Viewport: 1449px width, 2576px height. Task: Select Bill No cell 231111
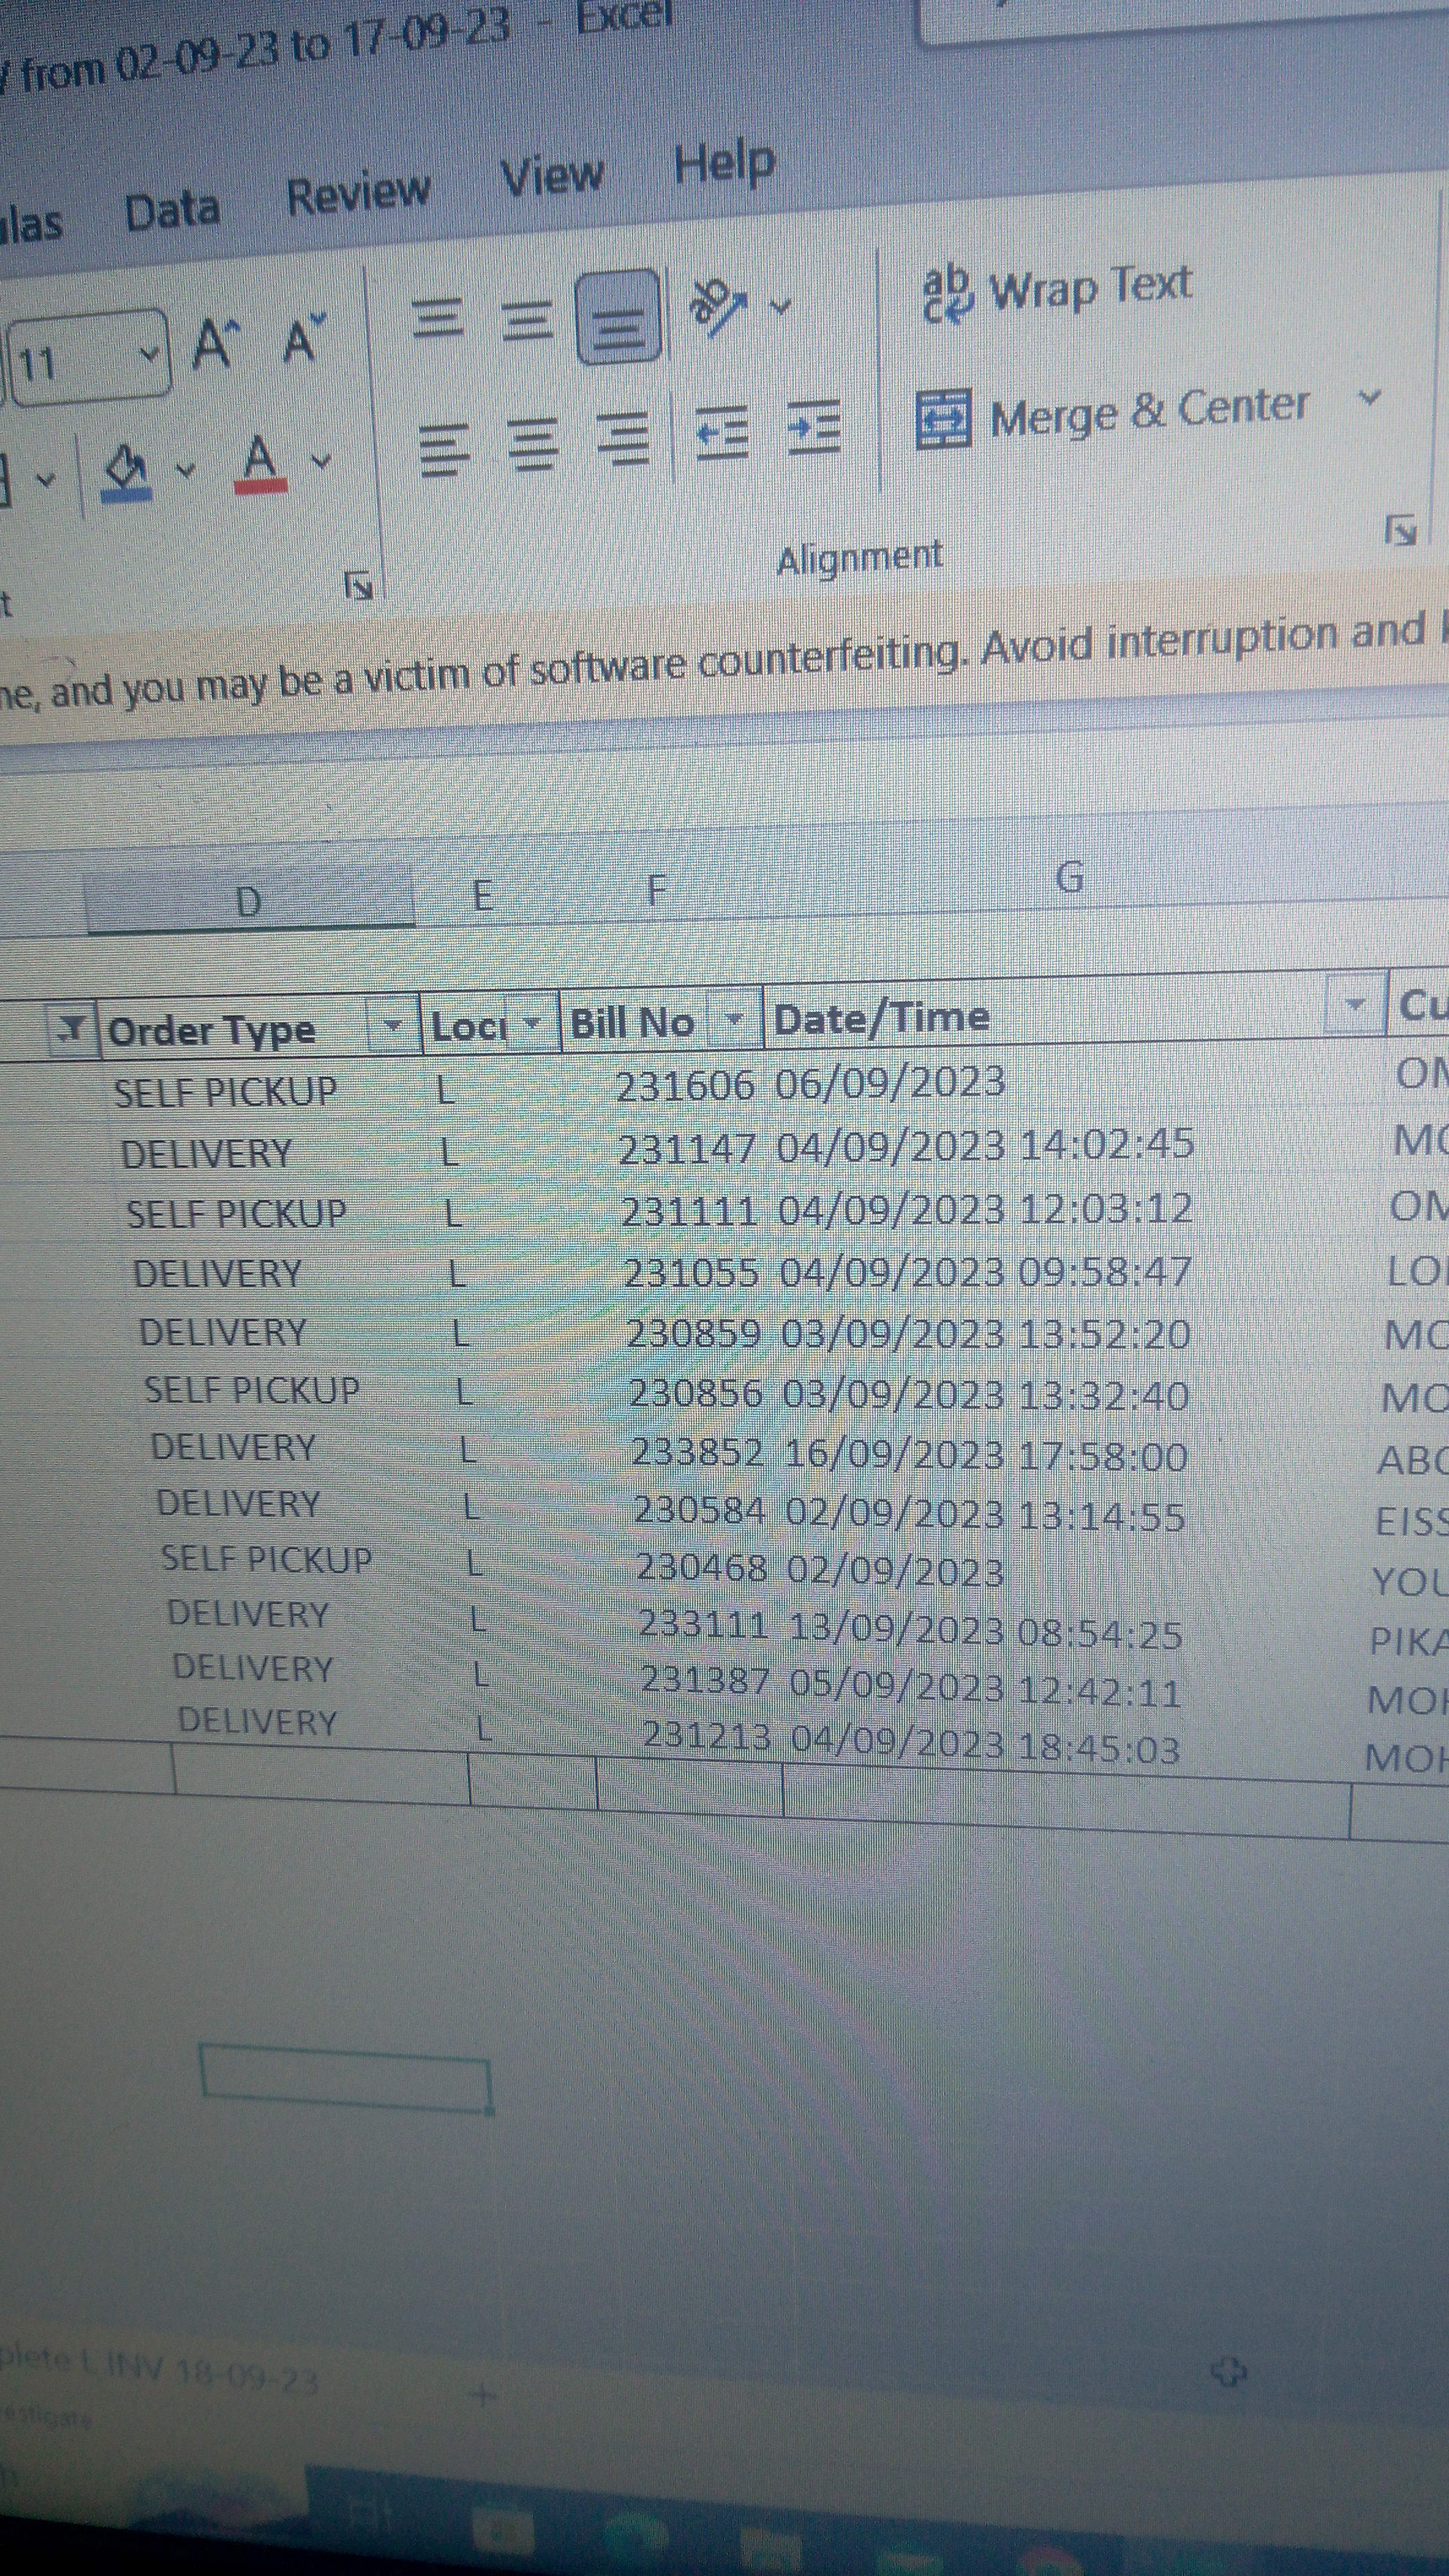(x=688, y=1210)
